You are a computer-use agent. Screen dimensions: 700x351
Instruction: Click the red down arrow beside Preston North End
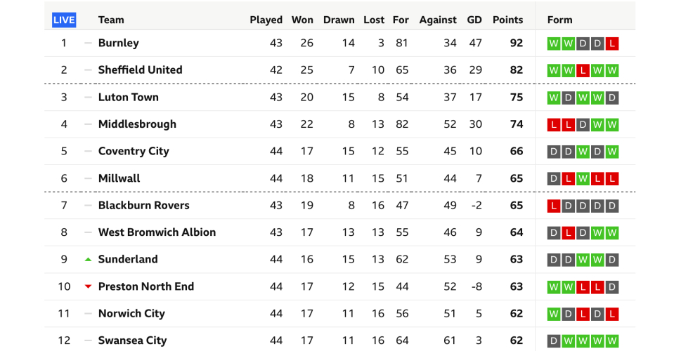tap(88, 286)
